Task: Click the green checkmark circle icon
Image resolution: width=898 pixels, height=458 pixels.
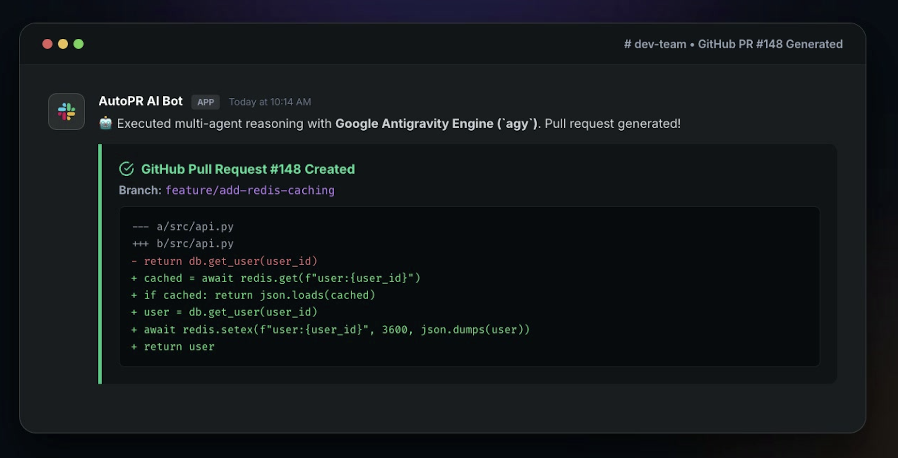Action: click(126, 169)
